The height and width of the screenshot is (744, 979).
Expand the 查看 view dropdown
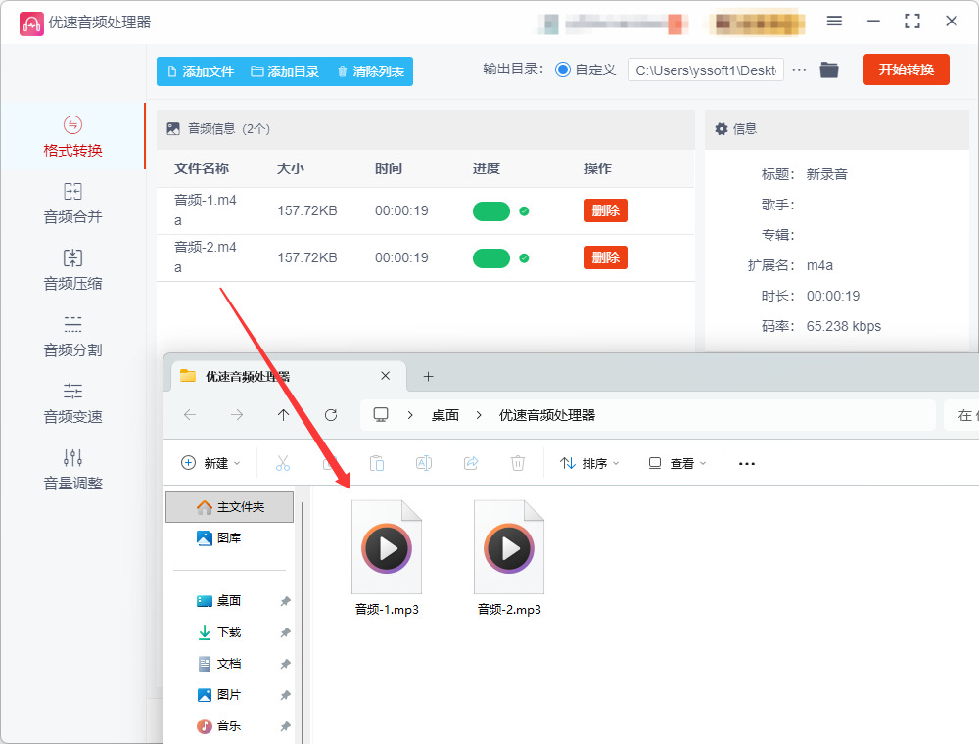(677, 463)
